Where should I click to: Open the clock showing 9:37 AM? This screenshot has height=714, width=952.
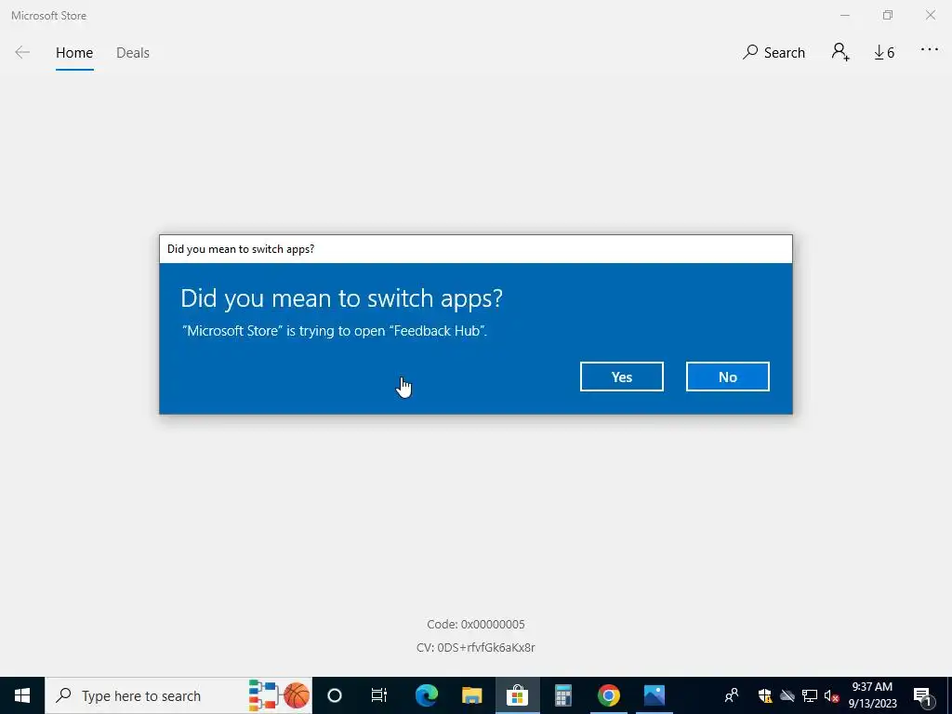coord(872,695)
